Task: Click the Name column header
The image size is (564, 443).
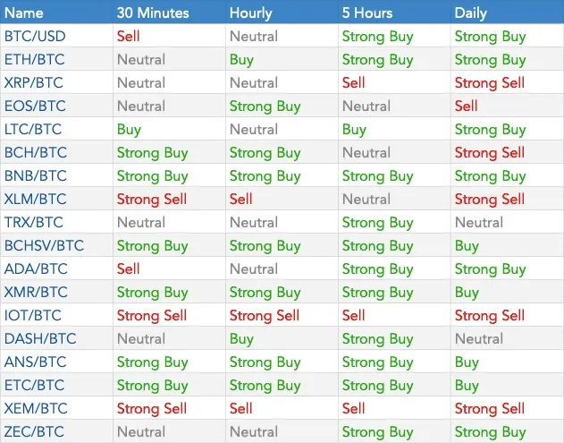Action: 24,13
